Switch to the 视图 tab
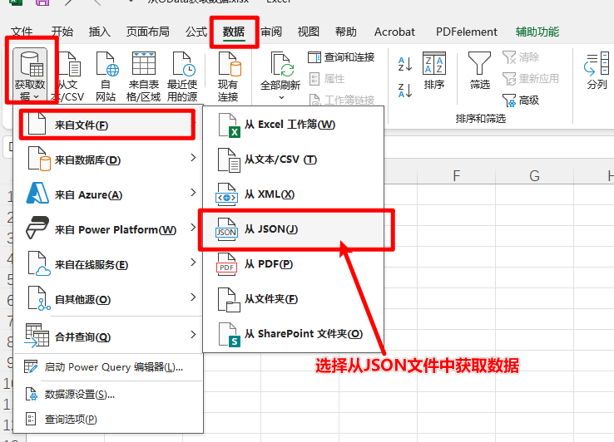The image size is (614, 442). pyautogui.click(x=308, y=32)
